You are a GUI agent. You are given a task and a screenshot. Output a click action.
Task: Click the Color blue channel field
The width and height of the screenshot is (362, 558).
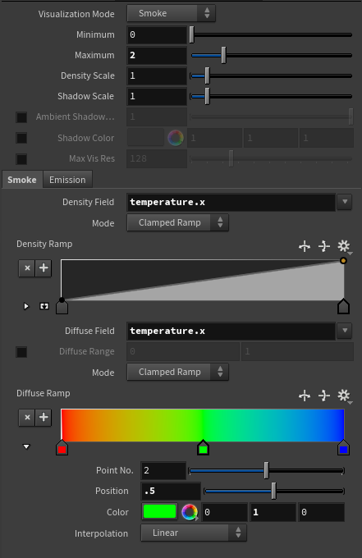tap(322, 512)
